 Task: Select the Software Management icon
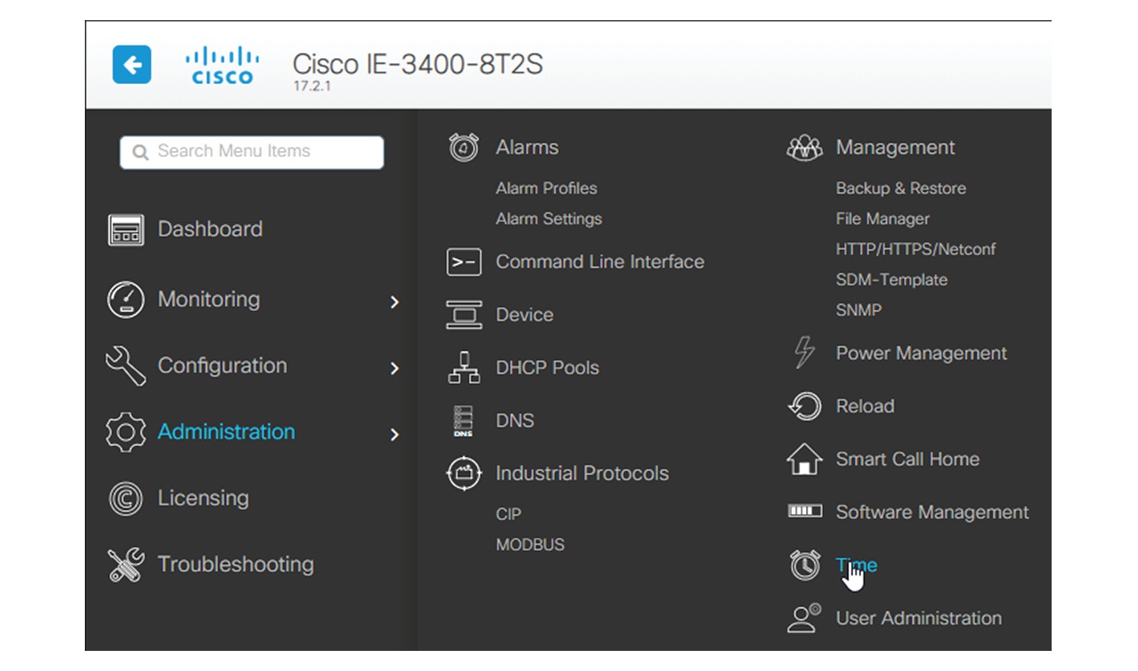[x=804, y=511]
